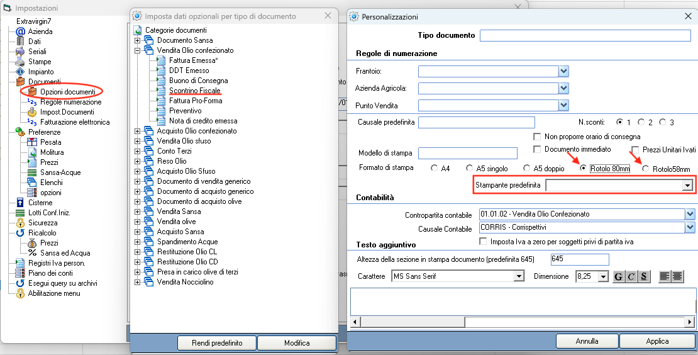The height and width of the screenshot is (355, 698).
Task: Click the Azienda @ icon in Impostazioni tree
Action: pos(21,31)
